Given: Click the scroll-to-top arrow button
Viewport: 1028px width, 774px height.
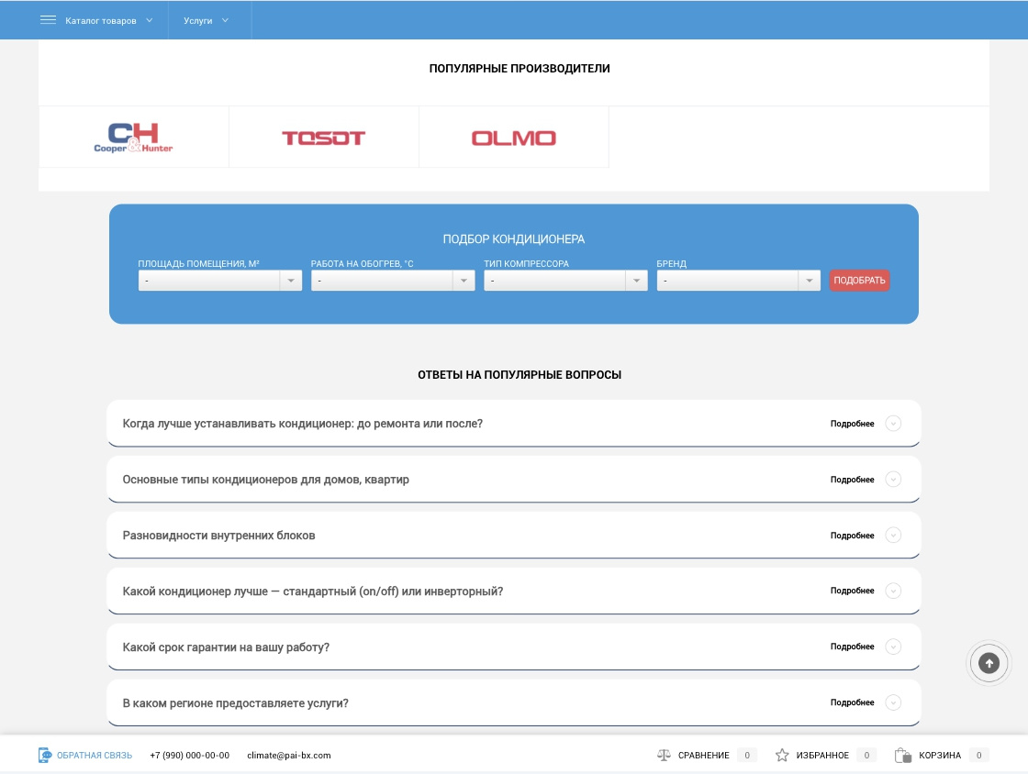Looking at the screenshot, I should 989,663.
